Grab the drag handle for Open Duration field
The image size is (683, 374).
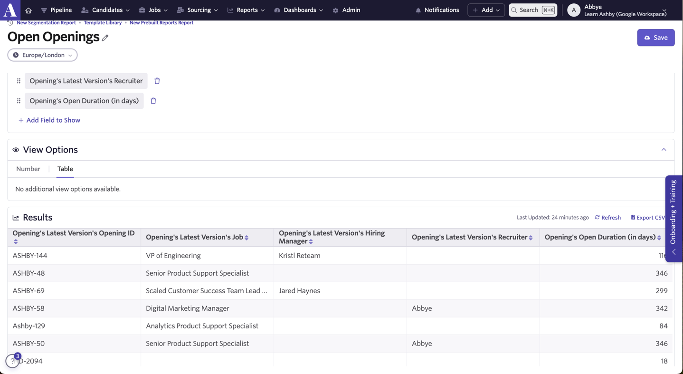[19, 101]
